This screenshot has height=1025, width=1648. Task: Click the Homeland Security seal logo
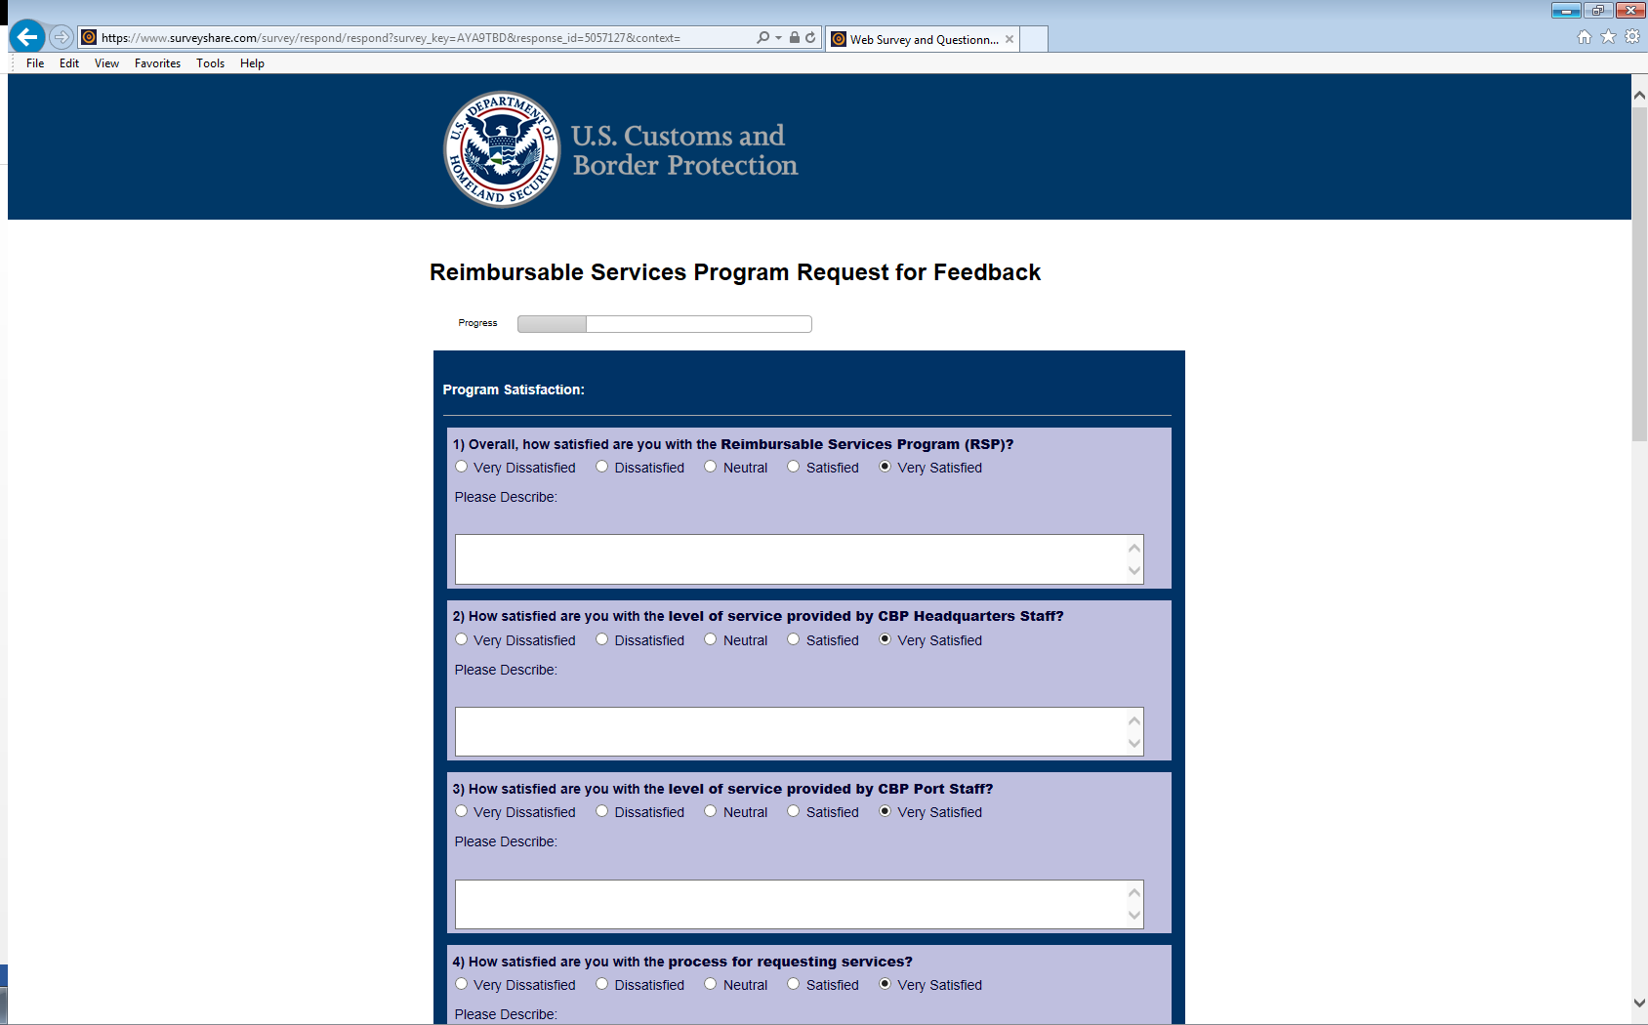point(502,149)
